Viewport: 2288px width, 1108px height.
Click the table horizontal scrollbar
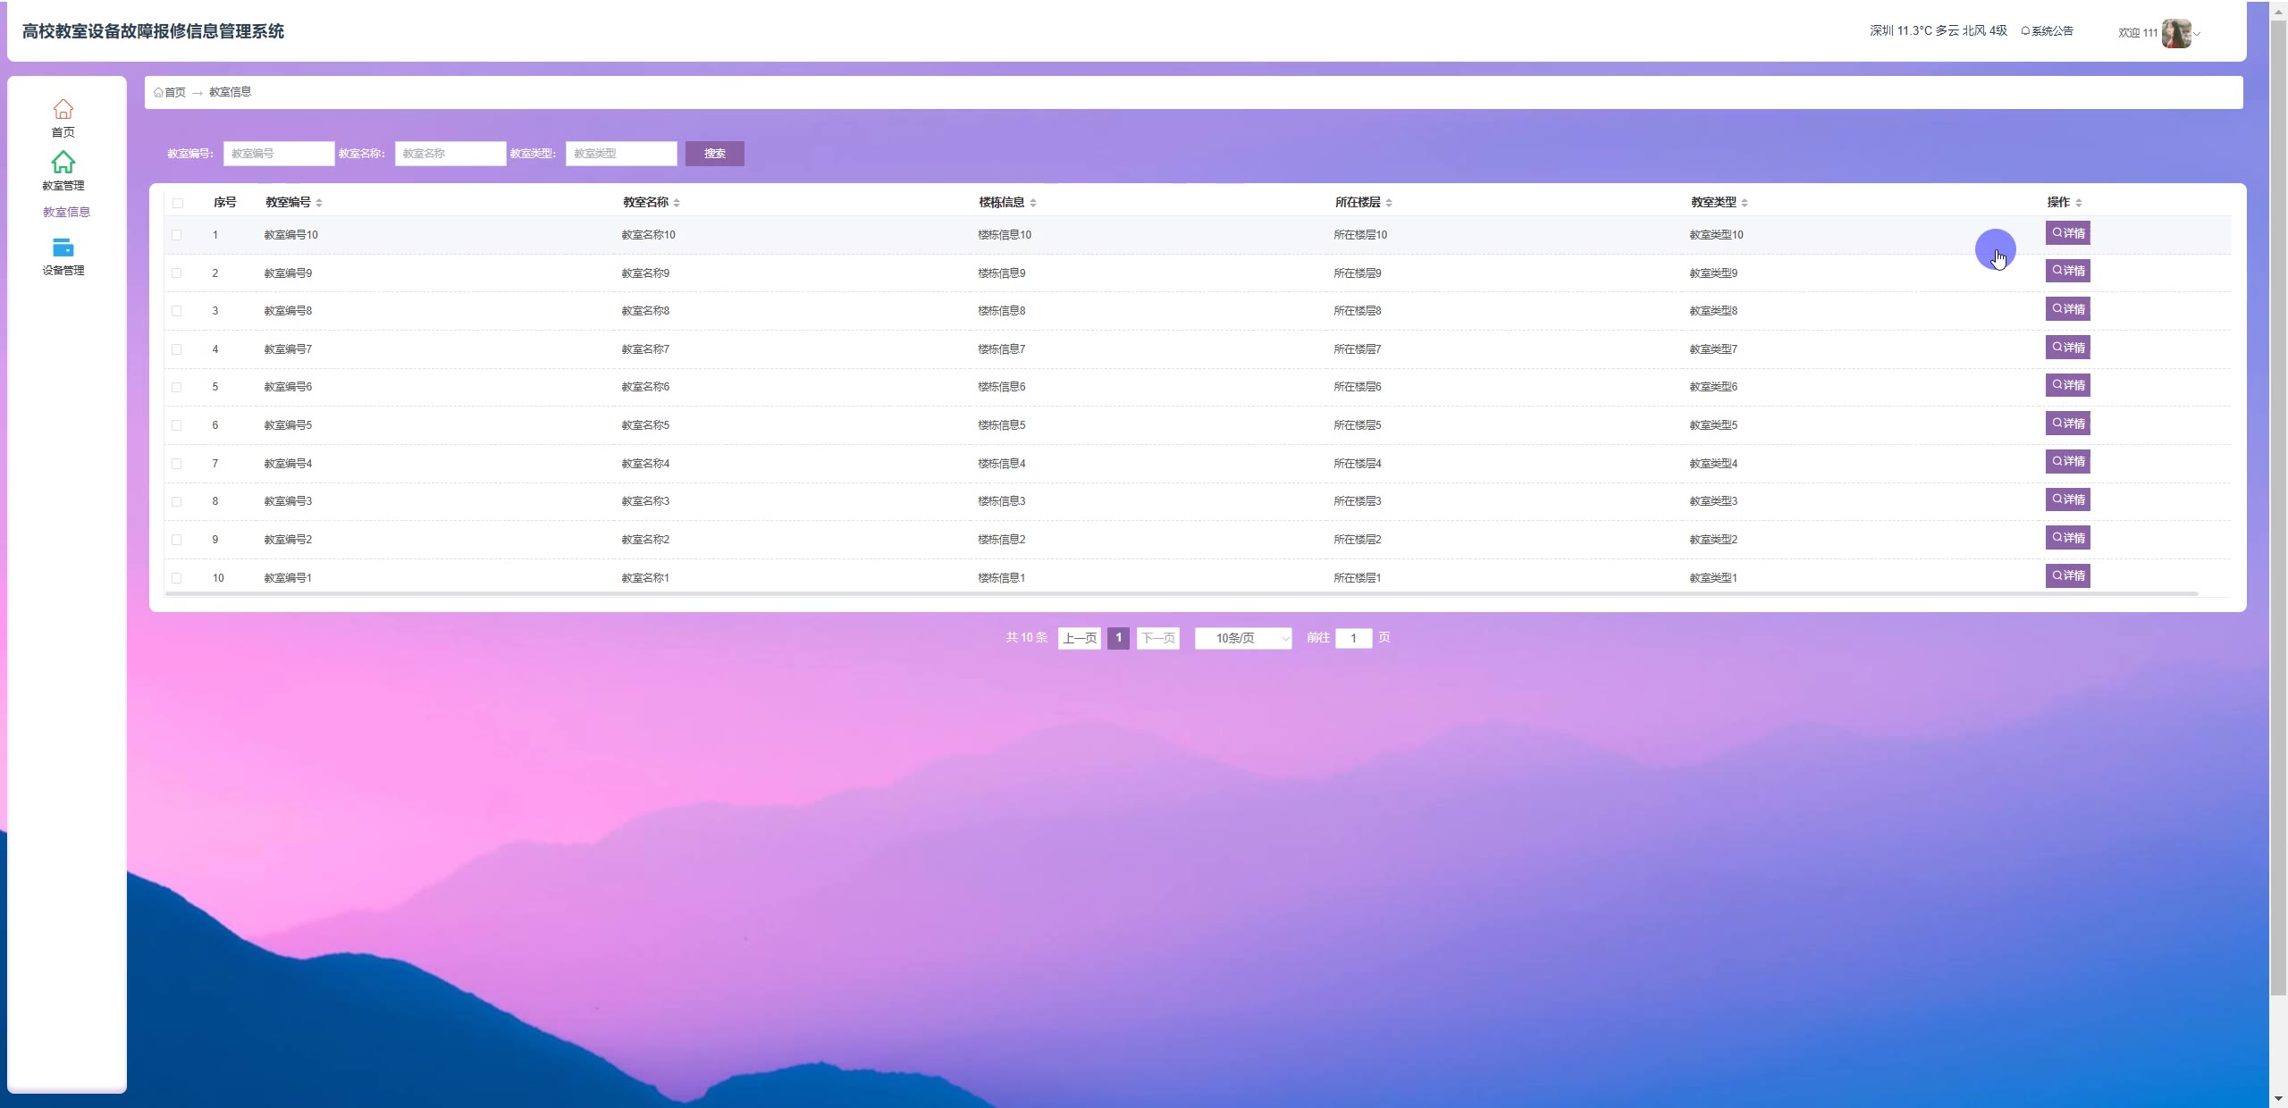click(1180, 593)
